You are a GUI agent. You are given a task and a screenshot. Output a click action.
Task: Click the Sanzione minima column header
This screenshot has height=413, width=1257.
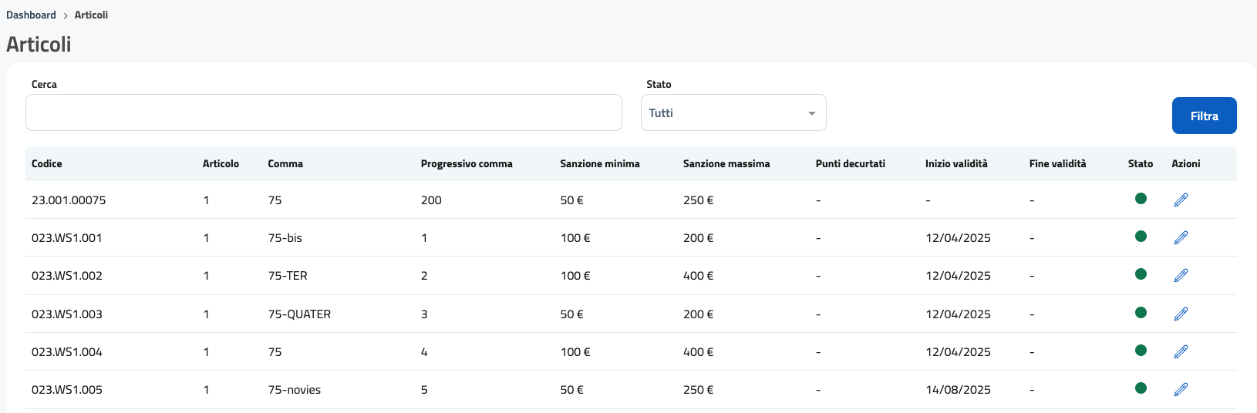[599, 164]
